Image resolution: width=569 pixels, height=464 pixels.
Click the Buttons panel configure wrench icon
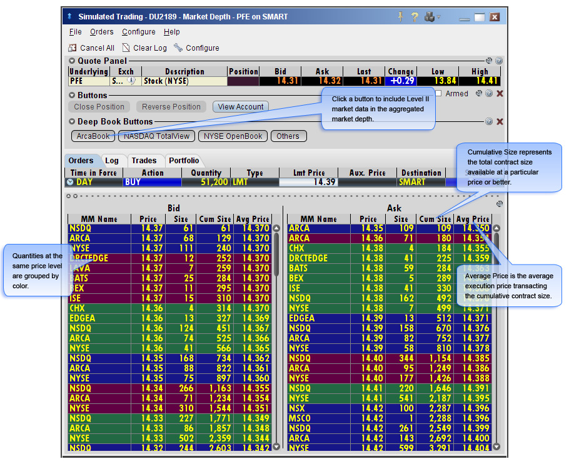(x=479, y=94)
